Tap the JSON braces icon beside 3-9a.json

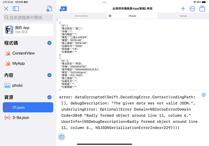click(x=7, y=118)
